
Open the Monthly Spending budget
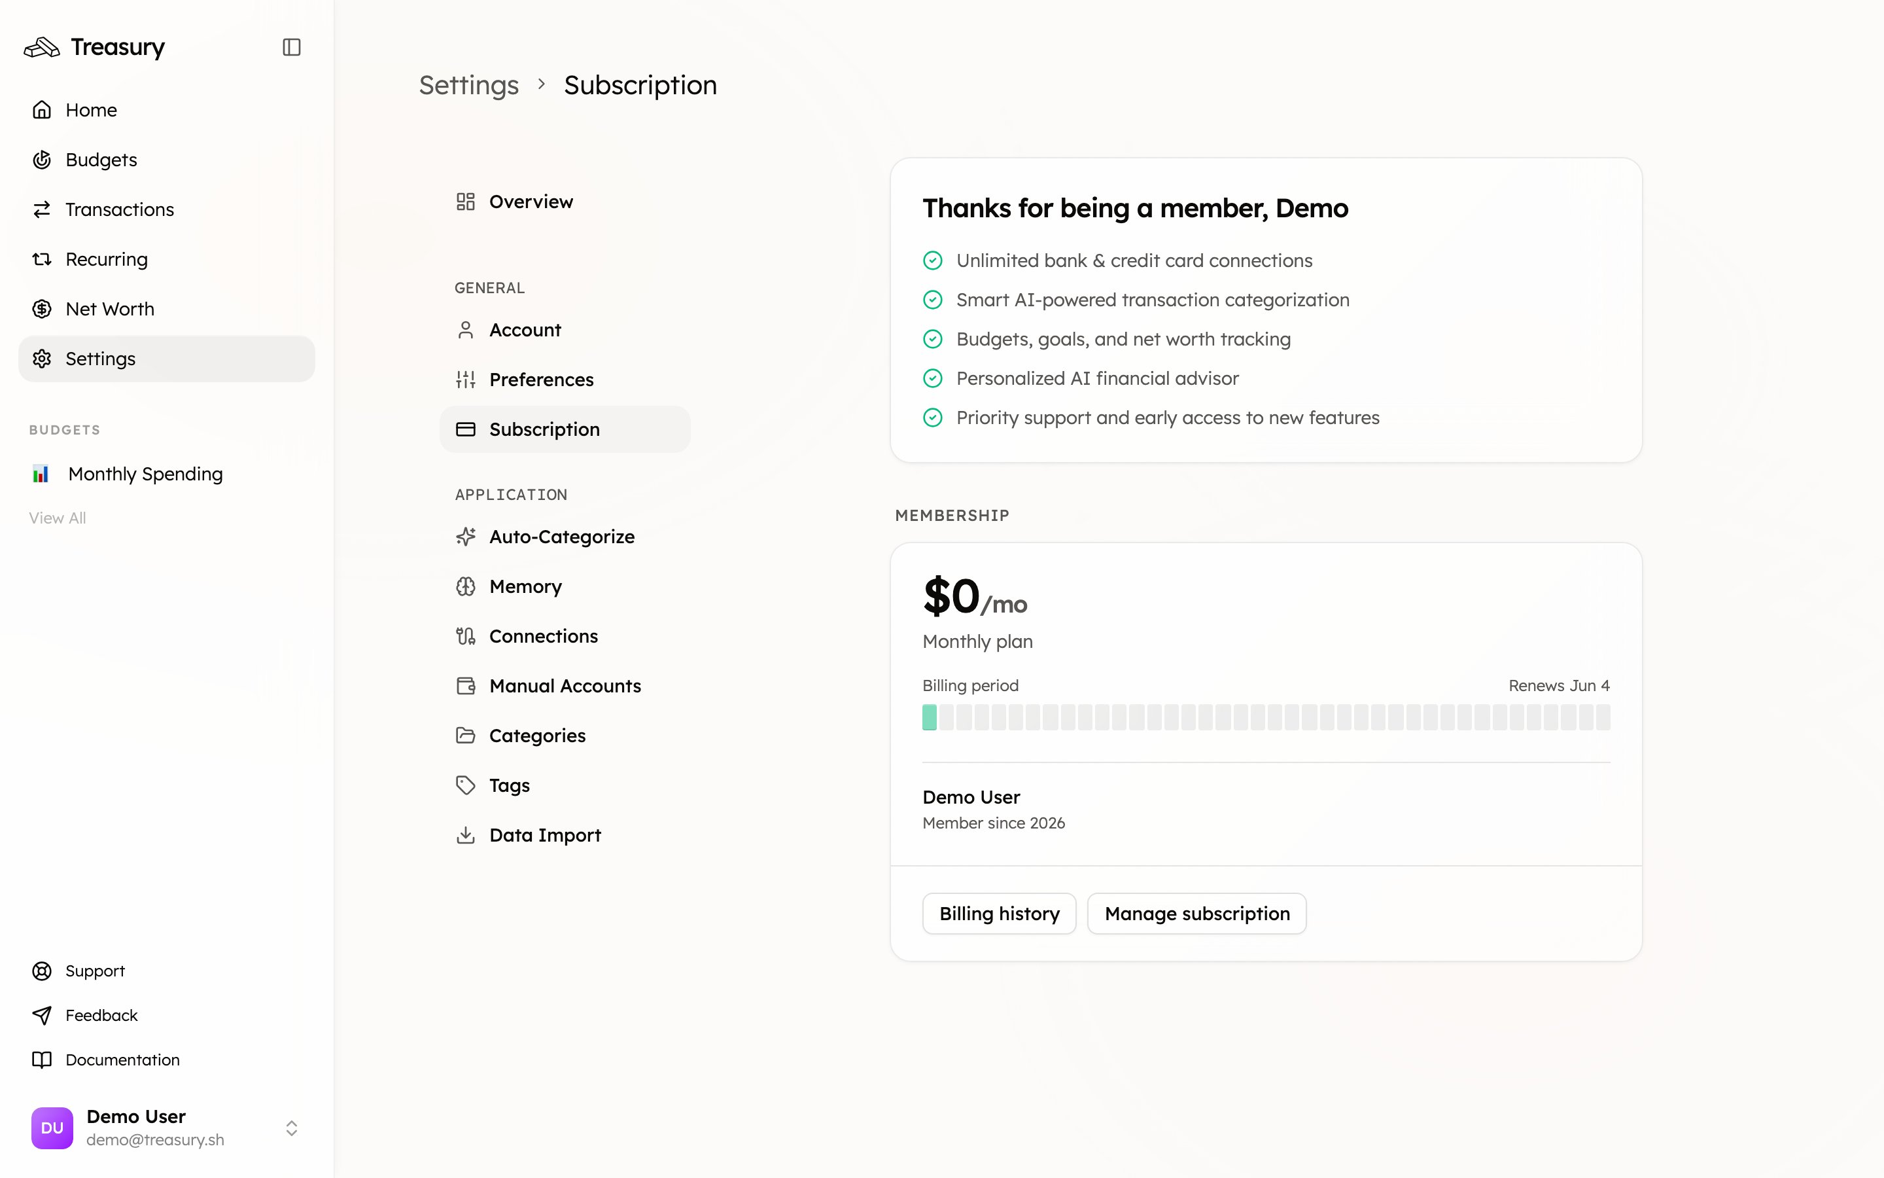pyautogui.click(x=167, y=474)
